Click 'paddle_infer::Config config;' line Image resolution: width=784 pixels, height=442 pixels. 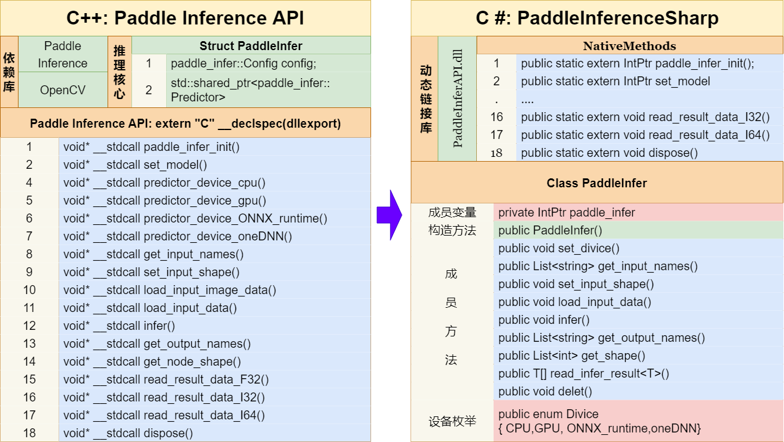coord(268,64)
